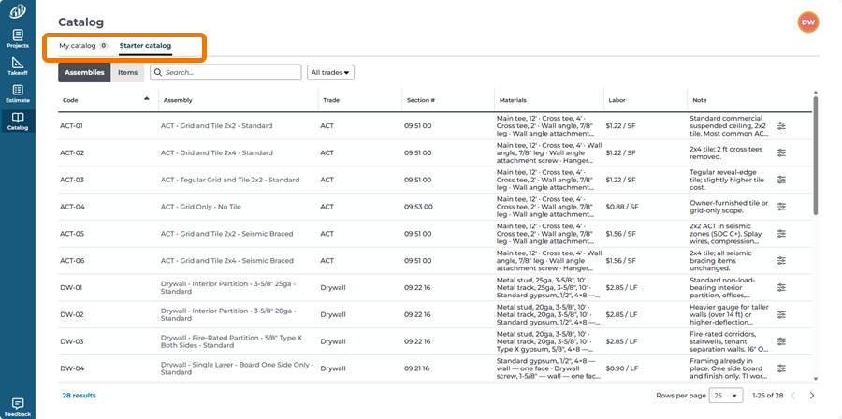Open the DW user avatar menu
This screenshot has width=842, height=419.
click(x=808, y=22)
